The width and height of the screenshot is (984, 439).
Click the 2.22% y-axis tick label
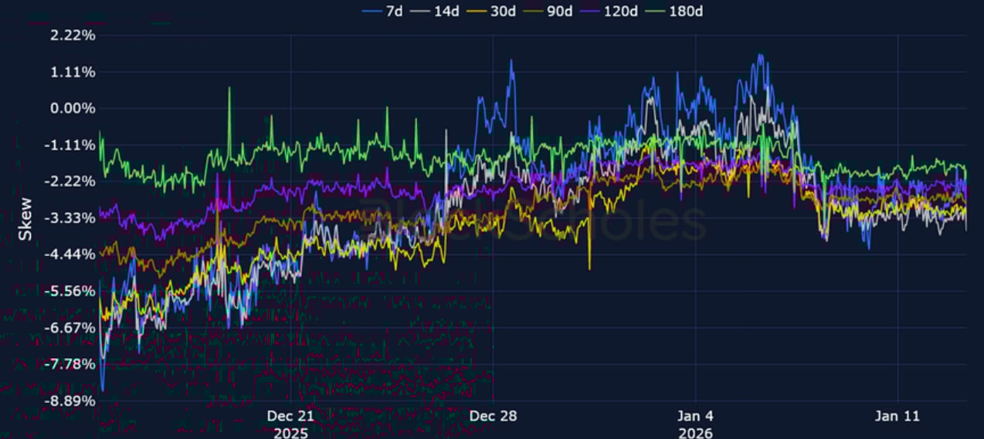pyautogui.click(x=74, y=35)
